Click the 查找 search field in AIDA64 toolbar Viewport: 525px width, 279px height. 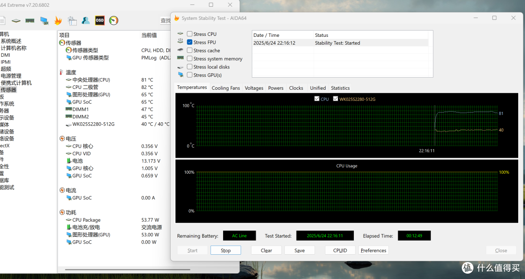tap(165, 21)
